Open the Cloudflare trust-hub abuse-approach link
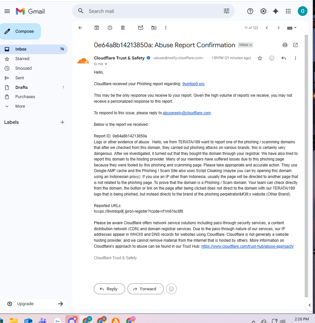The width and height of the screenshot is (315, 323). tap(247, 246)
